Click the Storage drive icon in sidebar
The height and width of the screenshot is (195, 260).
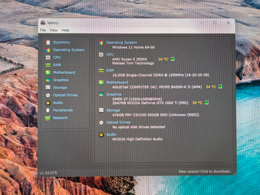(x=48, y=87)
